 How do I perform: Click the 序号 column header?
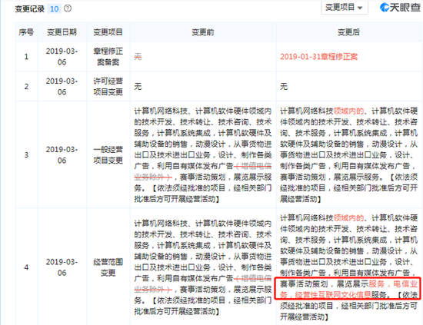tap(26, 32)
